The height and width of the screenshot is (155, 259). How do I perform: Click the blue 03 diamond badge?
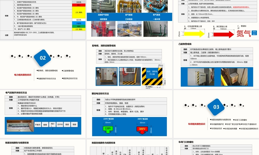[216, 107]
